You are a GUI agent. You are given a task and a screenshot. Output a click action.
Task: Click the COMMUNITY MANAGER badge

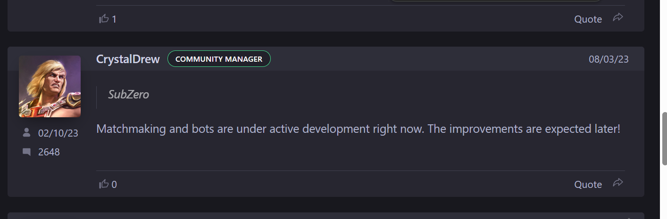click(x=219, y=59)
